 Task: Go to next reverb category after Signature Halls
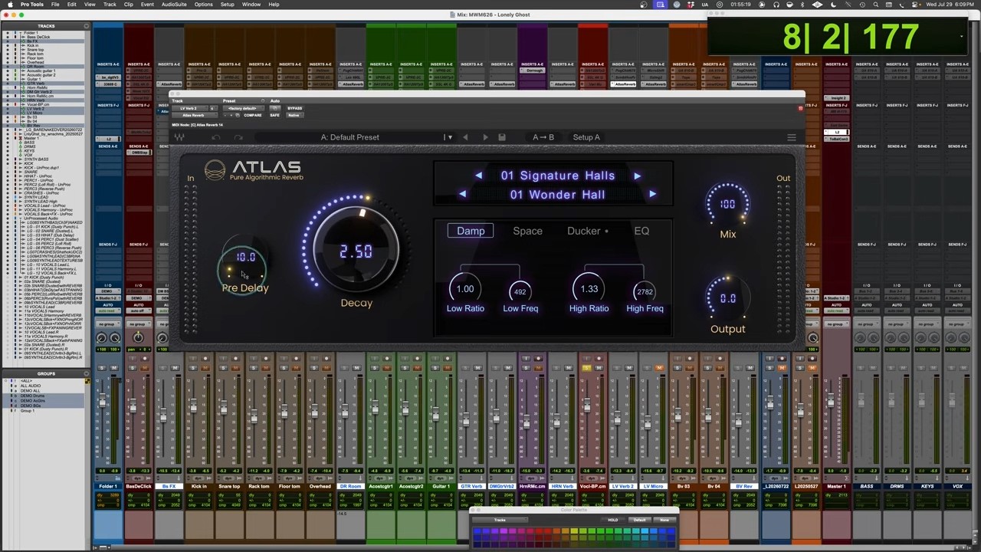coord(637,176)
